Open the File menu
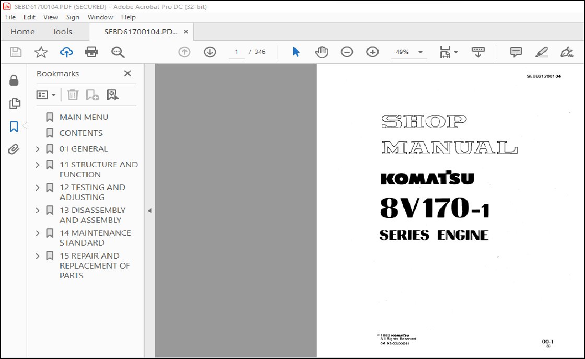This screenshot has width=585, height=359. [10, 17]
